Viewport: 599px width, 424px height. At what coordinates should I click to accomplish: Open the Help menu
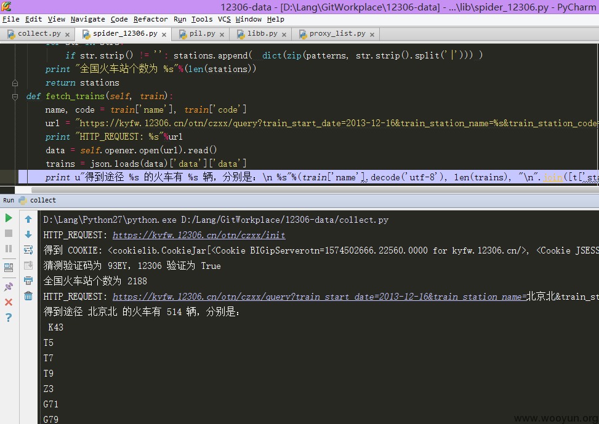tap(275, 19)
